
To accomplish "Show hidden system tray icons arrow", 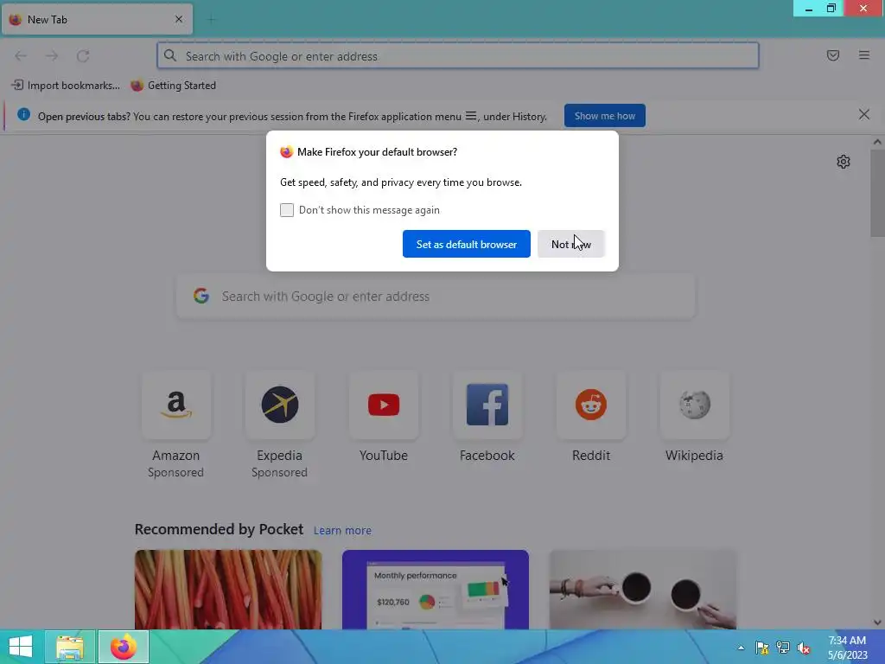I will [x=741, y=648].
